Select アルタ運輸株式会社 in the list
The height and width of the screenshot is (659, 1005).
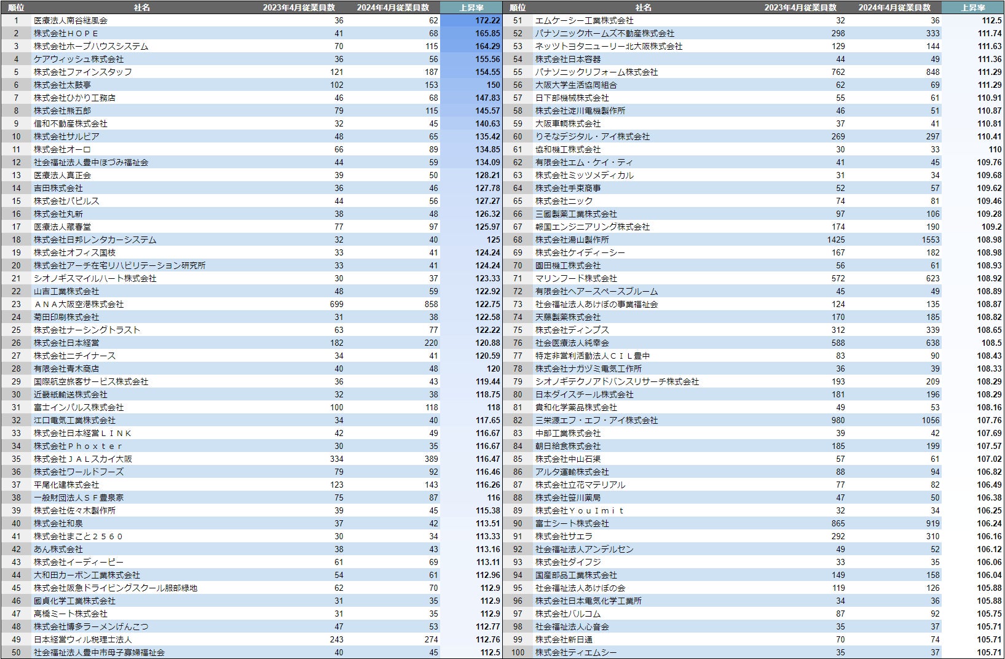(x=572, y=472)
